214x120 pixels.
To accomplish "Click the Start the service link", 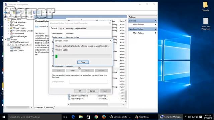I will point(36,26).
